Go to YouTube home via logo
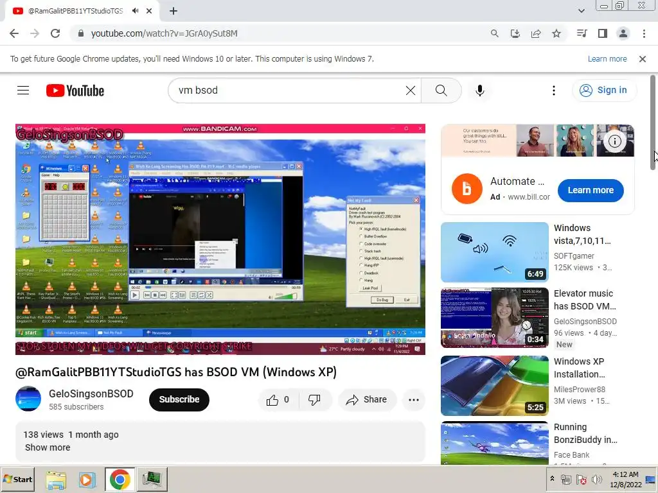 pos(75,91)
